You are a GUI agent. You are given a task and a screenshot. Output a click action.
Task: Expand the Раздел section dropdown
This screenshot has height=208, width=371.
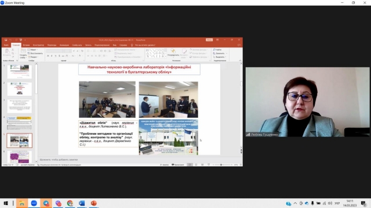tap(33, 57)
